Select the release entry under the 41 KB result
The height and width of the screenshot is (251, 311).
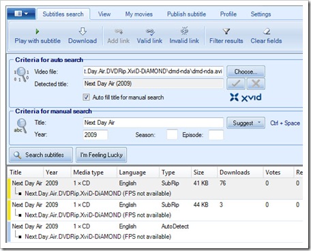tap(98, 194)
